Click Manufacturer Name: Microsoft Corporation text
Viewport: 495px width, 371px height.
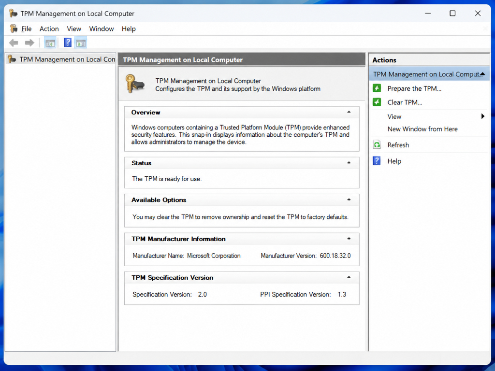(186, 256)
